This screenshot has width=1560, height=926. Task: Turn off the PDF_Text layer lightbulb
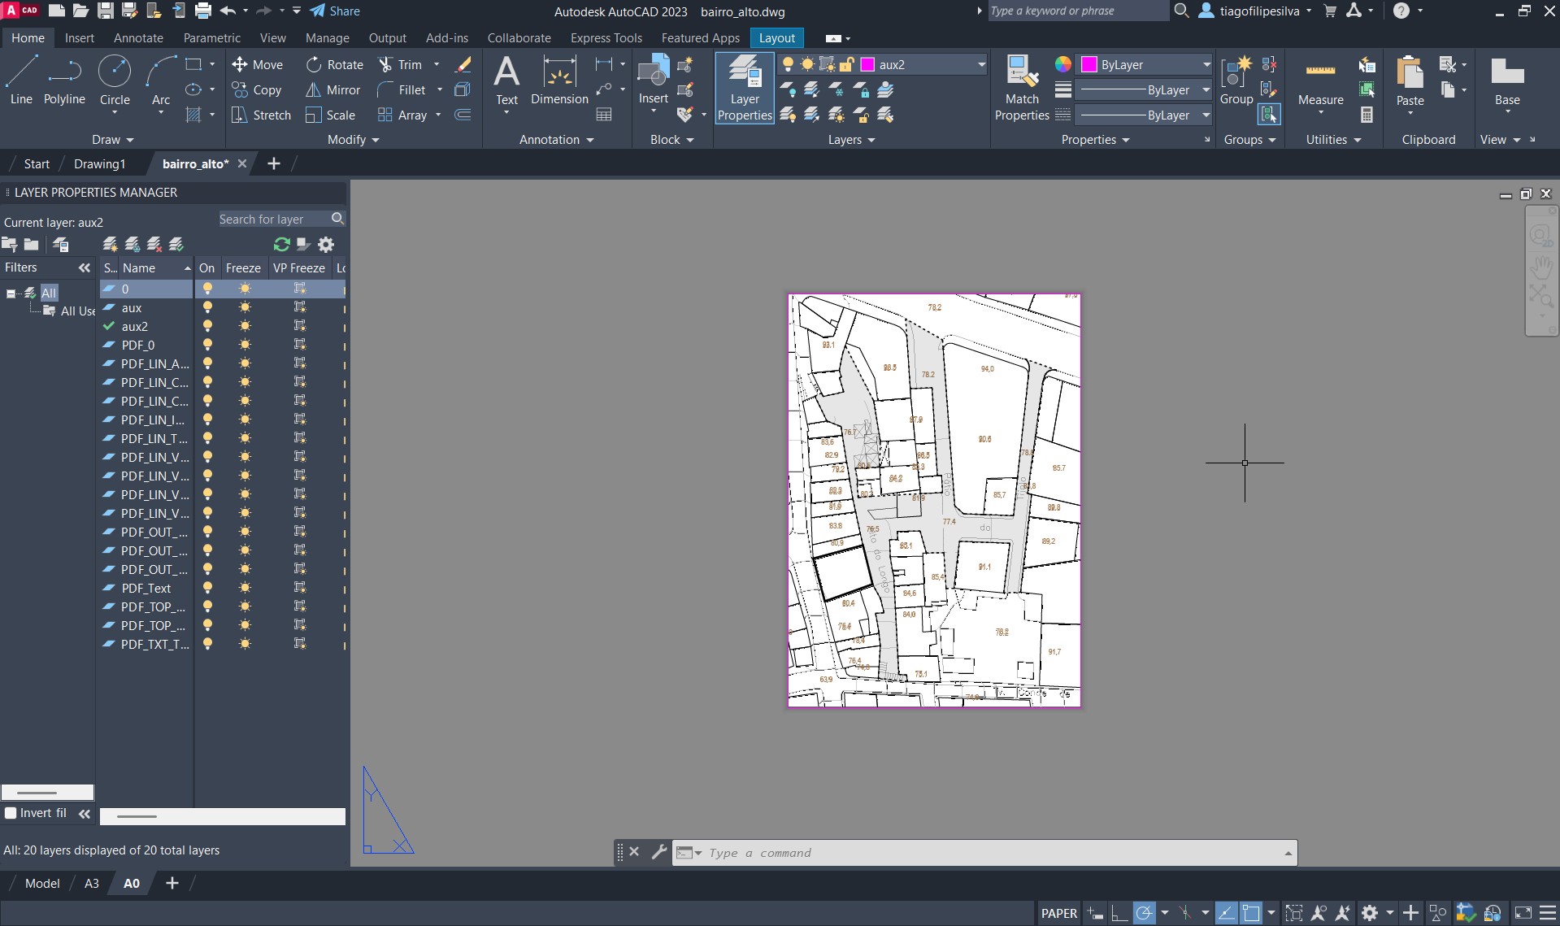[208, 589]
